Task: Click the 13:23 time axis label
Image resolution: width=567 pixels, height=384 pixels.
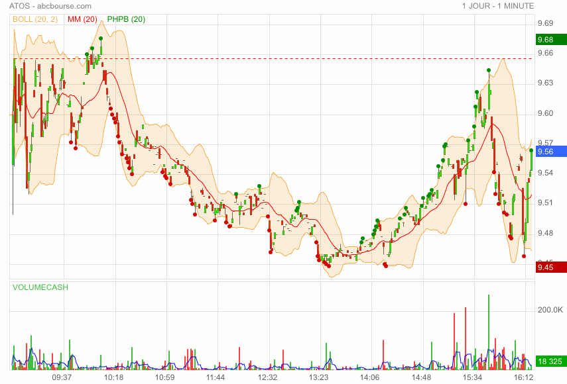Action: (x=318, y=377)
